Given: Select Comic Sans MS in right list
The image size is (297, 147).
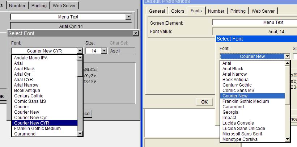Looking at the screenshot, I should tap(238, 91).
